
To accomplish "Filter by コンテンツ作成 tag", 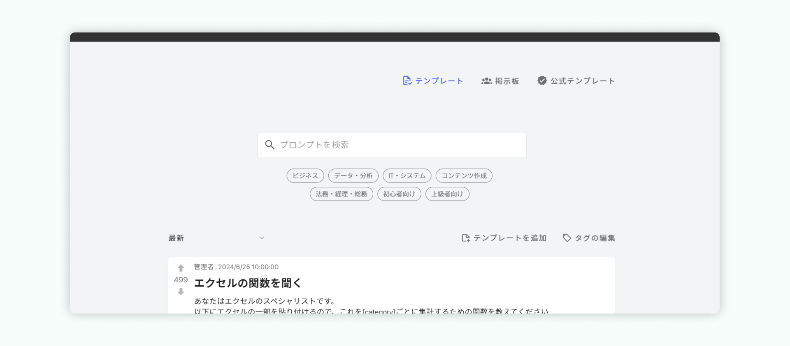I will pyautogui.click(x=464, y=176).
